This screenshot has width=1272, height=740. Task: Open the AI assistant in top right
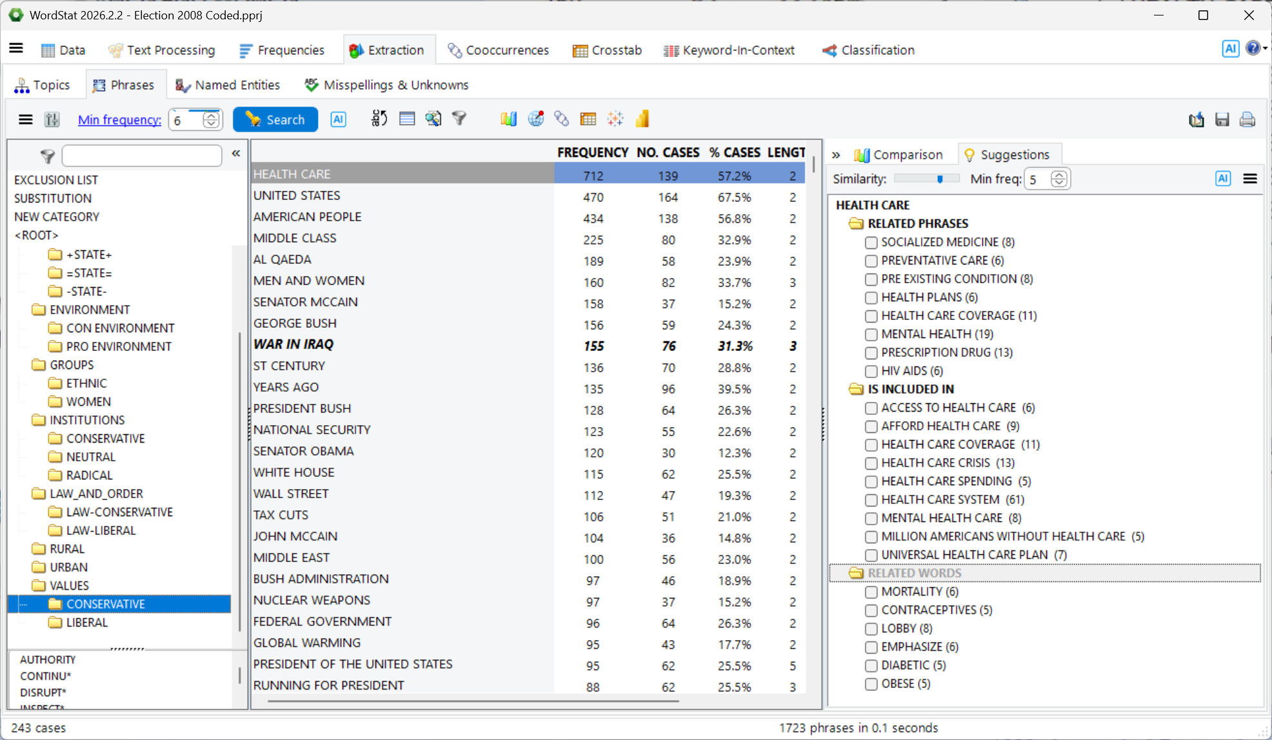tap(1230, 48)
